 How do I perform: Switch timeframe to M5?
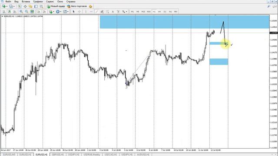coord(138,12)
